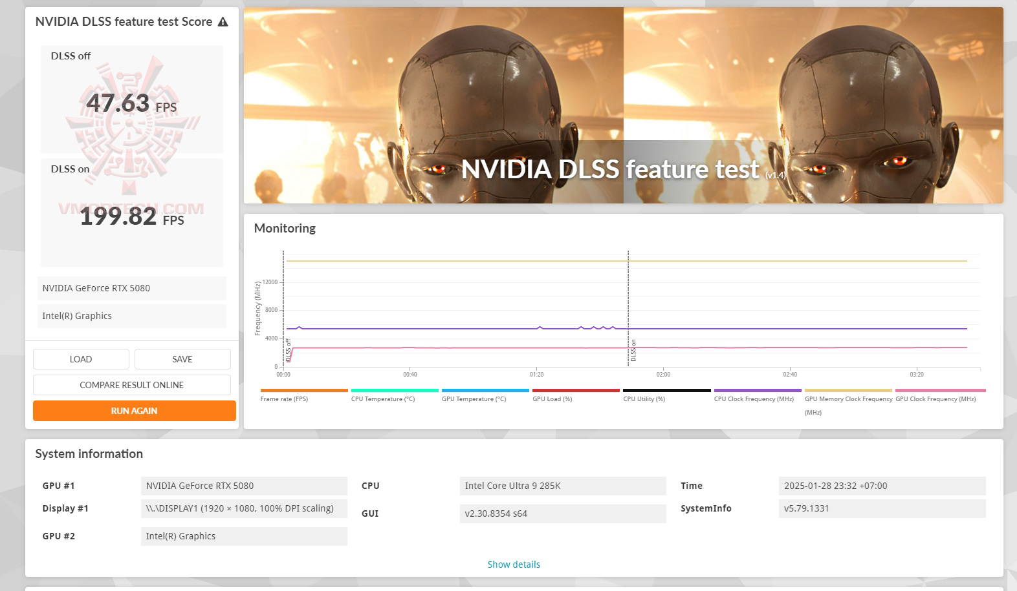The height and width of the screenshot is (591, 1017).
Task: Click the Intel Core Ultra 9 285K value
Action: 563,486
